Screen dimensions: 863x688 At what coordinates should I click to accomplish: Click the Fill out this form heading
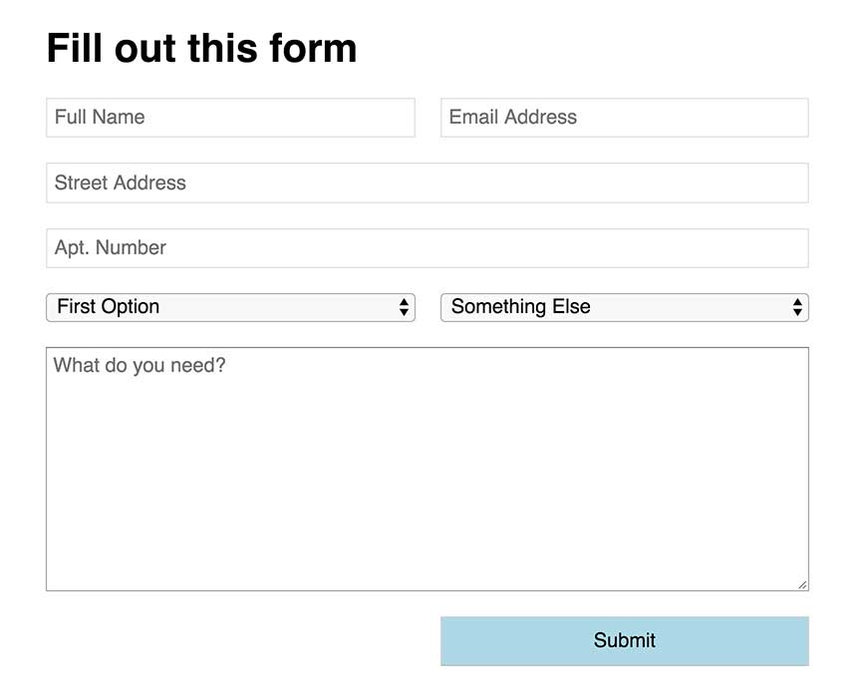tap(201, 49)
